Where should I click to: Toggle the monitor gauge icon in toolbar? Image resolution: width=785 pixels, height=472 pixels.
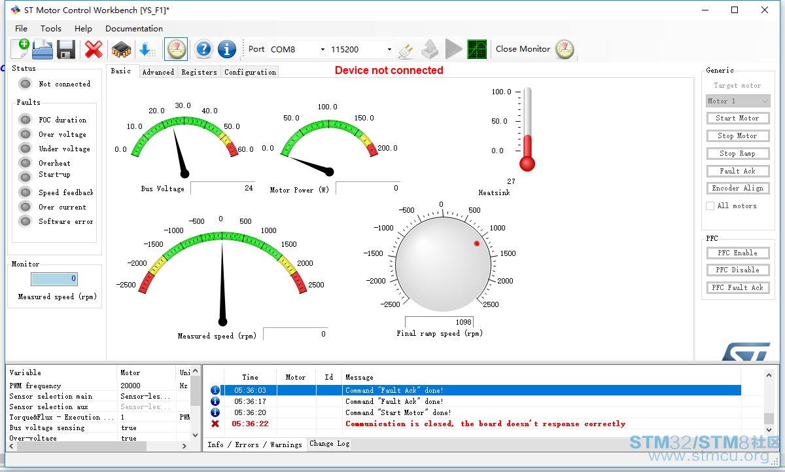[176, 49]
